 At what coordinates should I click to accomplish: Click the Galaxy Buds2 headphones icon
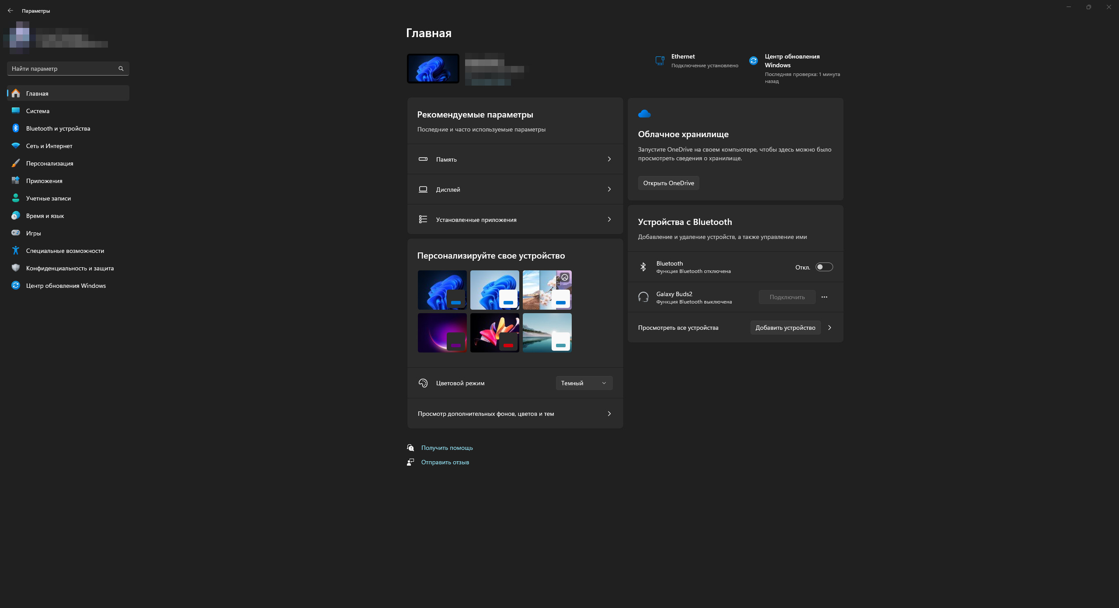(643, 297)
